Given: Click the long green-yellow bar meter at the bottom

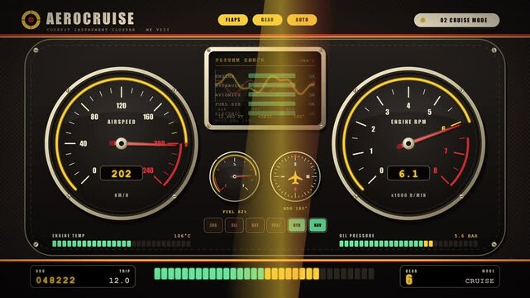Looking at the screenshot, I should point(265,274).
